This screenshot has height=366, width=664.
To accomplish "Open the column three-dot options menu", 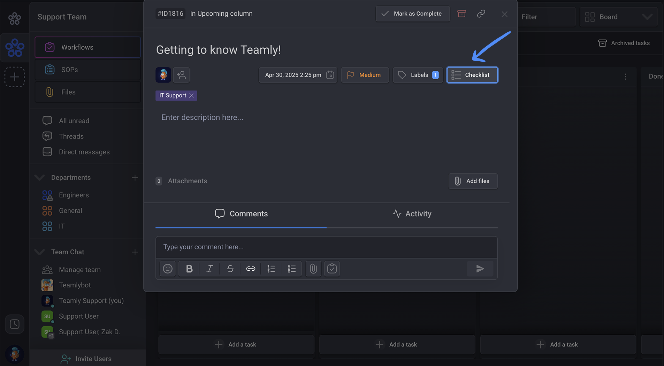I will tap(625, 77).
